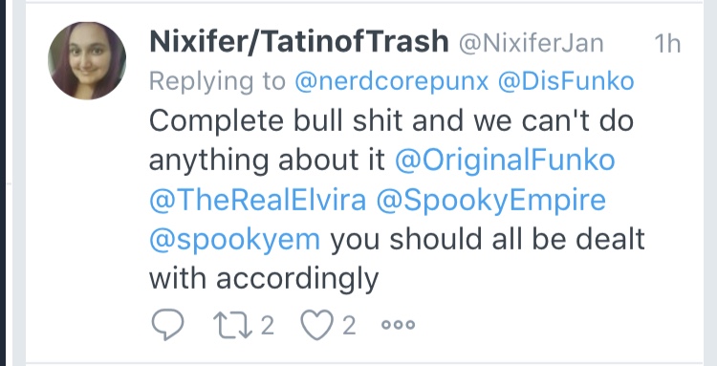Click the 1h timestamp
This screenshot has height=366, width=717.
[667, 43]
